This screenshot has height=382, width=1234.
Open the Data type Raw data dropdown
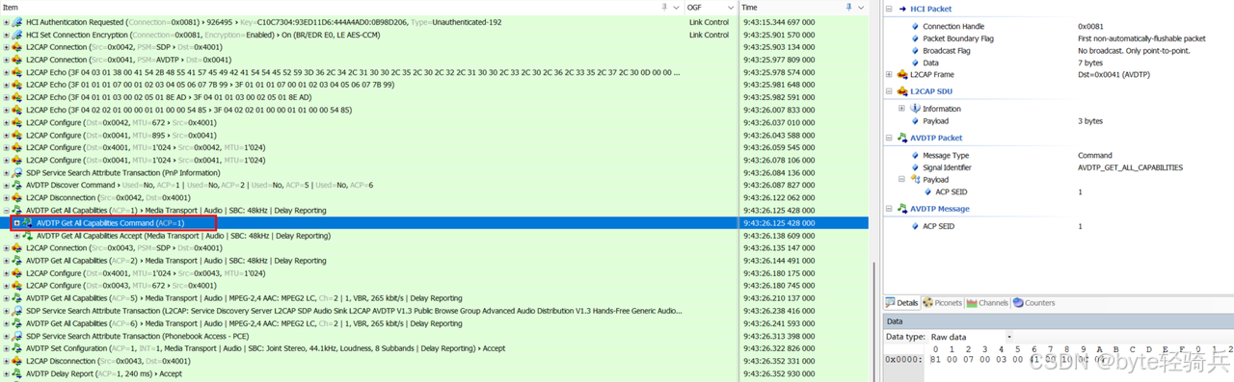coord(1008,337)
